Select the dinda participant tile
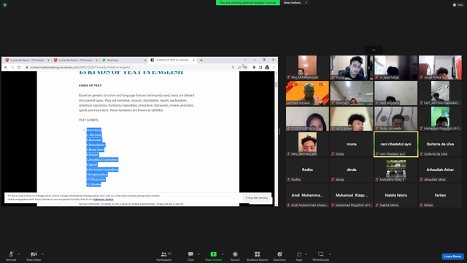This screenshot has width=467, height=263. [352, 170]
